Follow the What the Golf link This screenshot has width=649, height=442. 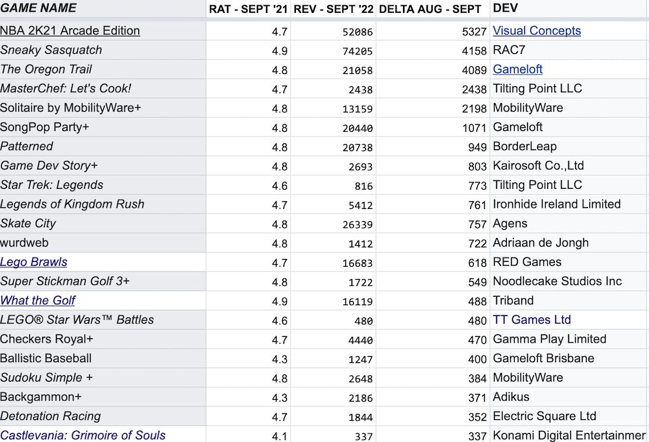(38, 301)
